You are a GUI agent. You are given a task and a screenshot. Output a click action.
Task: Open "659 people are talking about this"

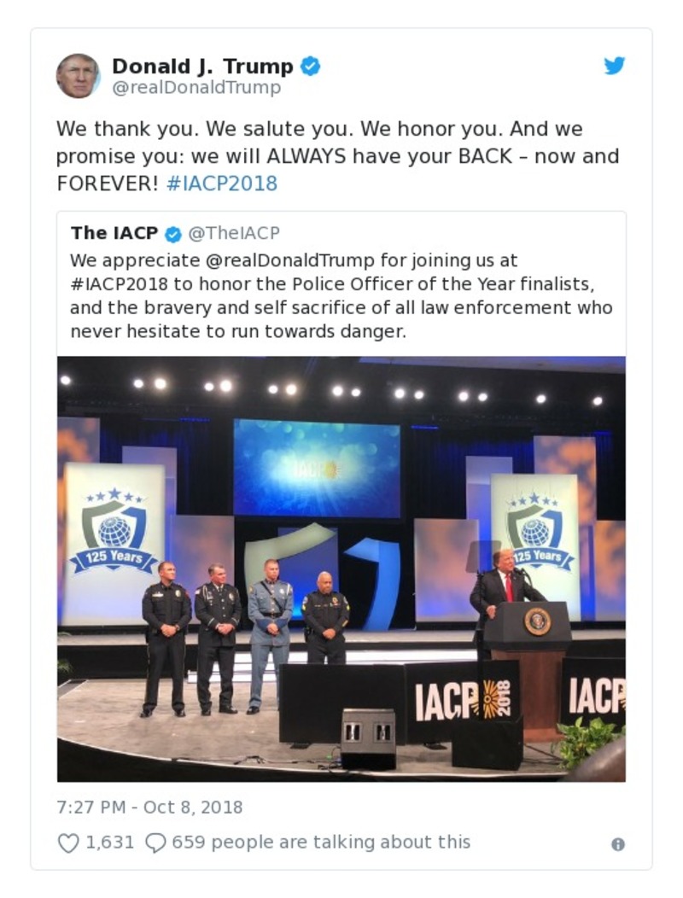click(321, 843)
